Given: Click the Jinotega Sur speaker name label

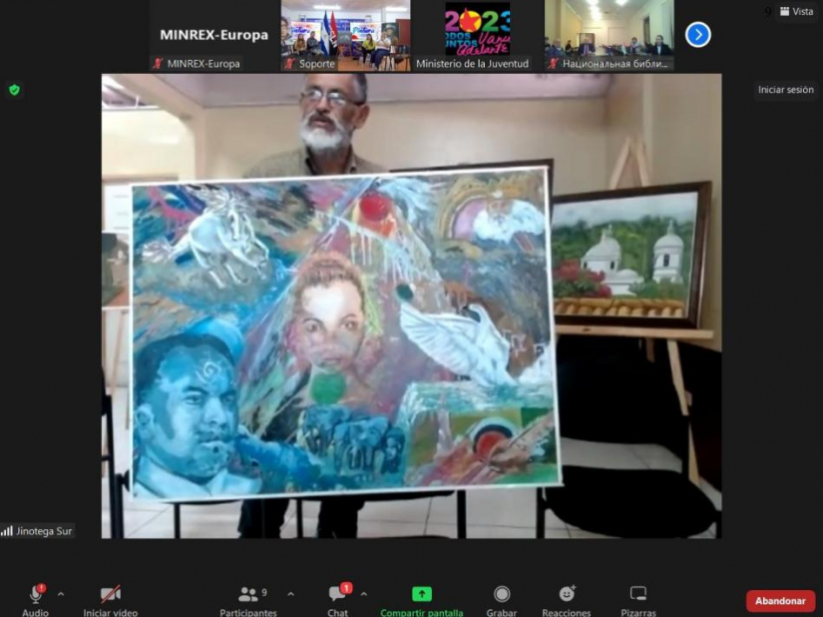Looking at the screenshot, I should point(44,531).
